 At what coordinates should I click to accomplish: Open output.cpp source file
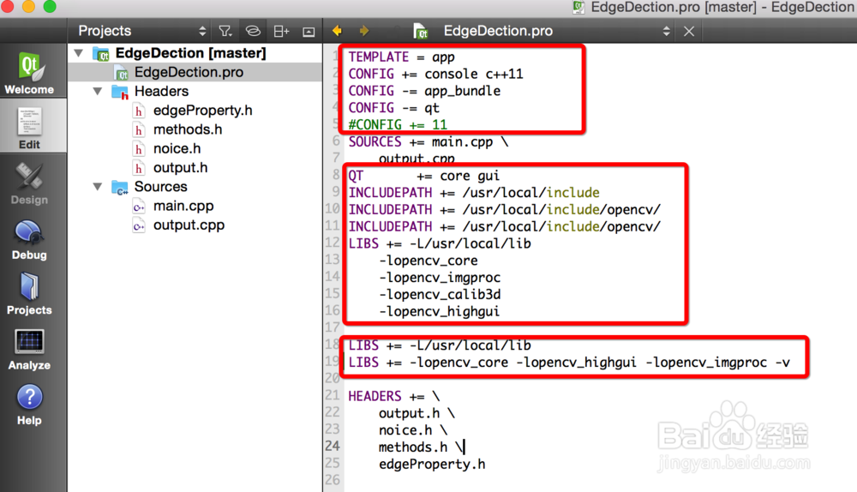tap(189, 225)
